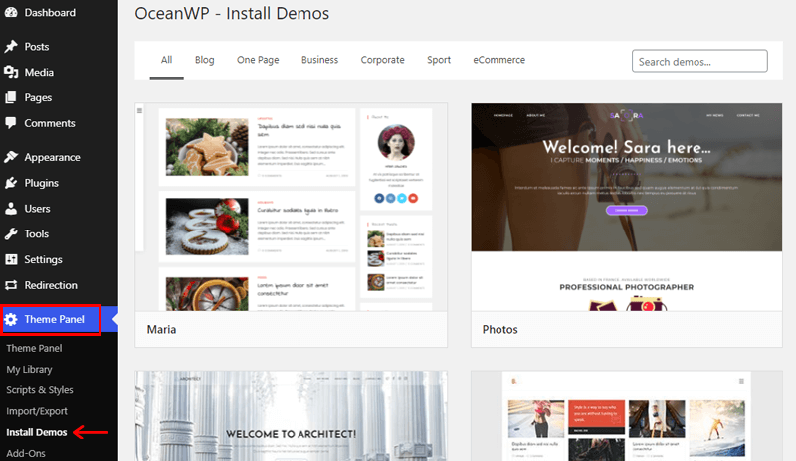
Task: Open the Theme Panel submenu link
Action: [x=34, y=348]
